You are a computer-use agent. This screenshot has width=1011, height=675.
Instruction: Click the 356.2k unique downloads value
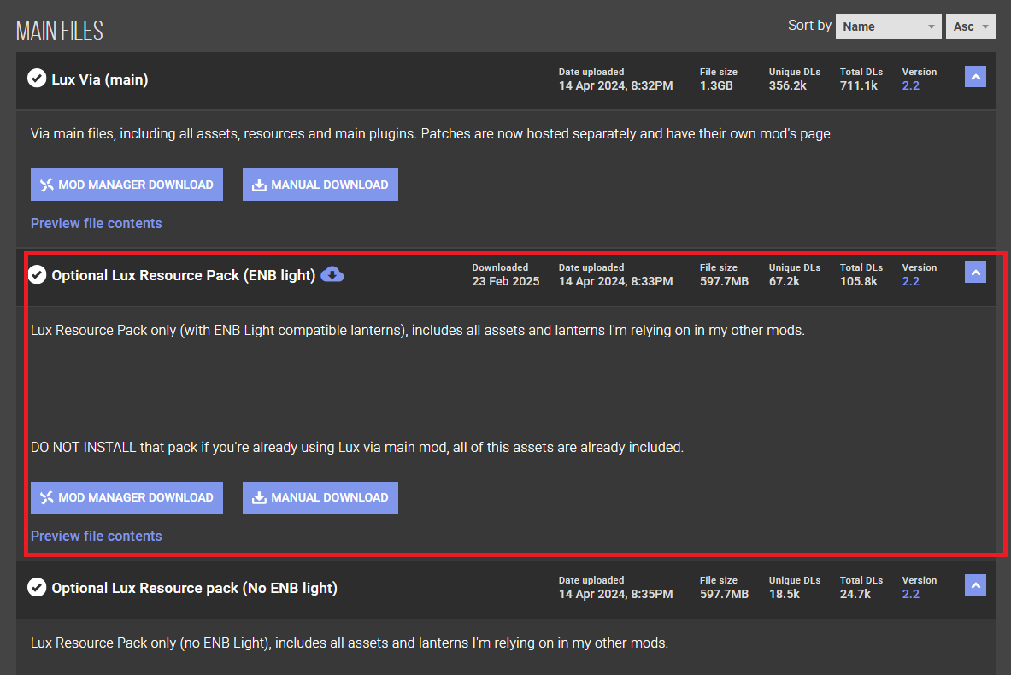[x=787, y=85]
